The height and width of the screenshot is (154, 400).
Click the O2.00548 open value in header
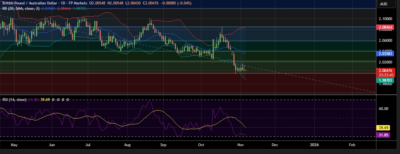coord(98,3)
